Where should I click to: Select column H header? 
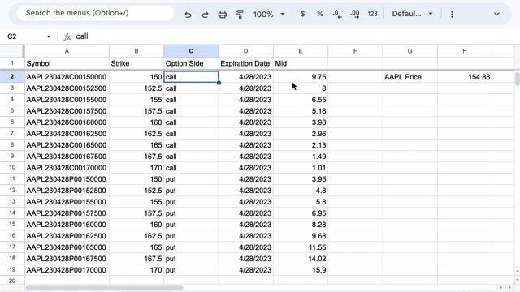coord(465,51)
